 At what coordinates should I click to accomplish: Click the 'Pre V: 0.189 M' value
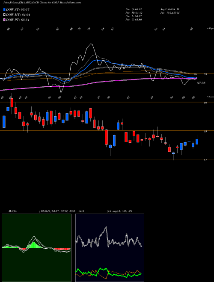(x=169, y=12)
